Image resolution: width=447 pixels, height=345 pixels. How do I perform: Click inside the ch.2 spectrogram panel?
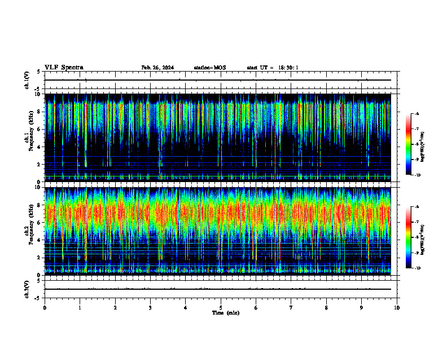coord(218,231)
